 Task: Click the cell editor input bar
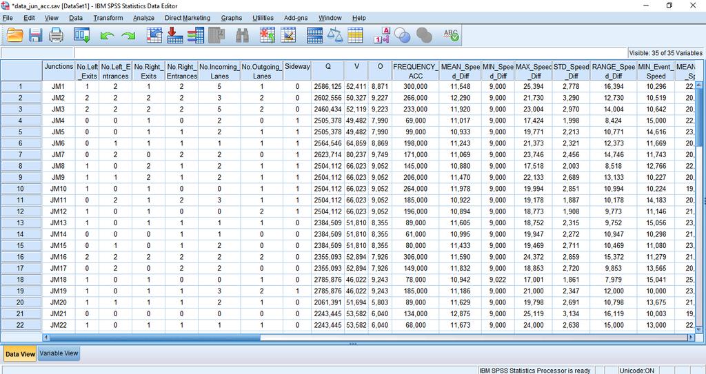pos(350,52)
